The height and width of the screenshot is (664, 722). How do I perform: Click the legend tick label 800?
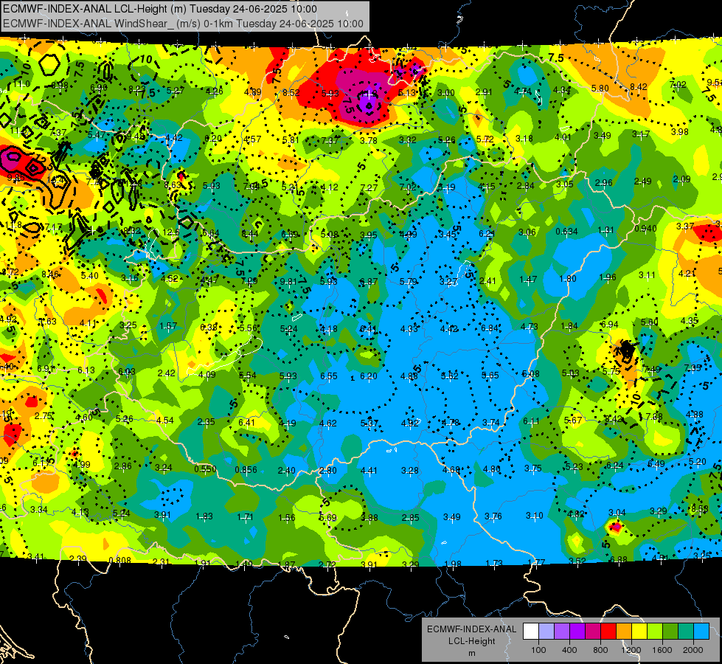600,650
